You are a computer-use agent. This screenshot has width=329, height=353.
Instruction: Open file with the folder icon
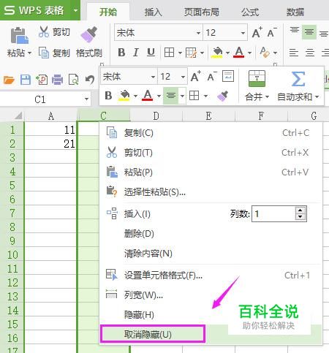(9, 80)
